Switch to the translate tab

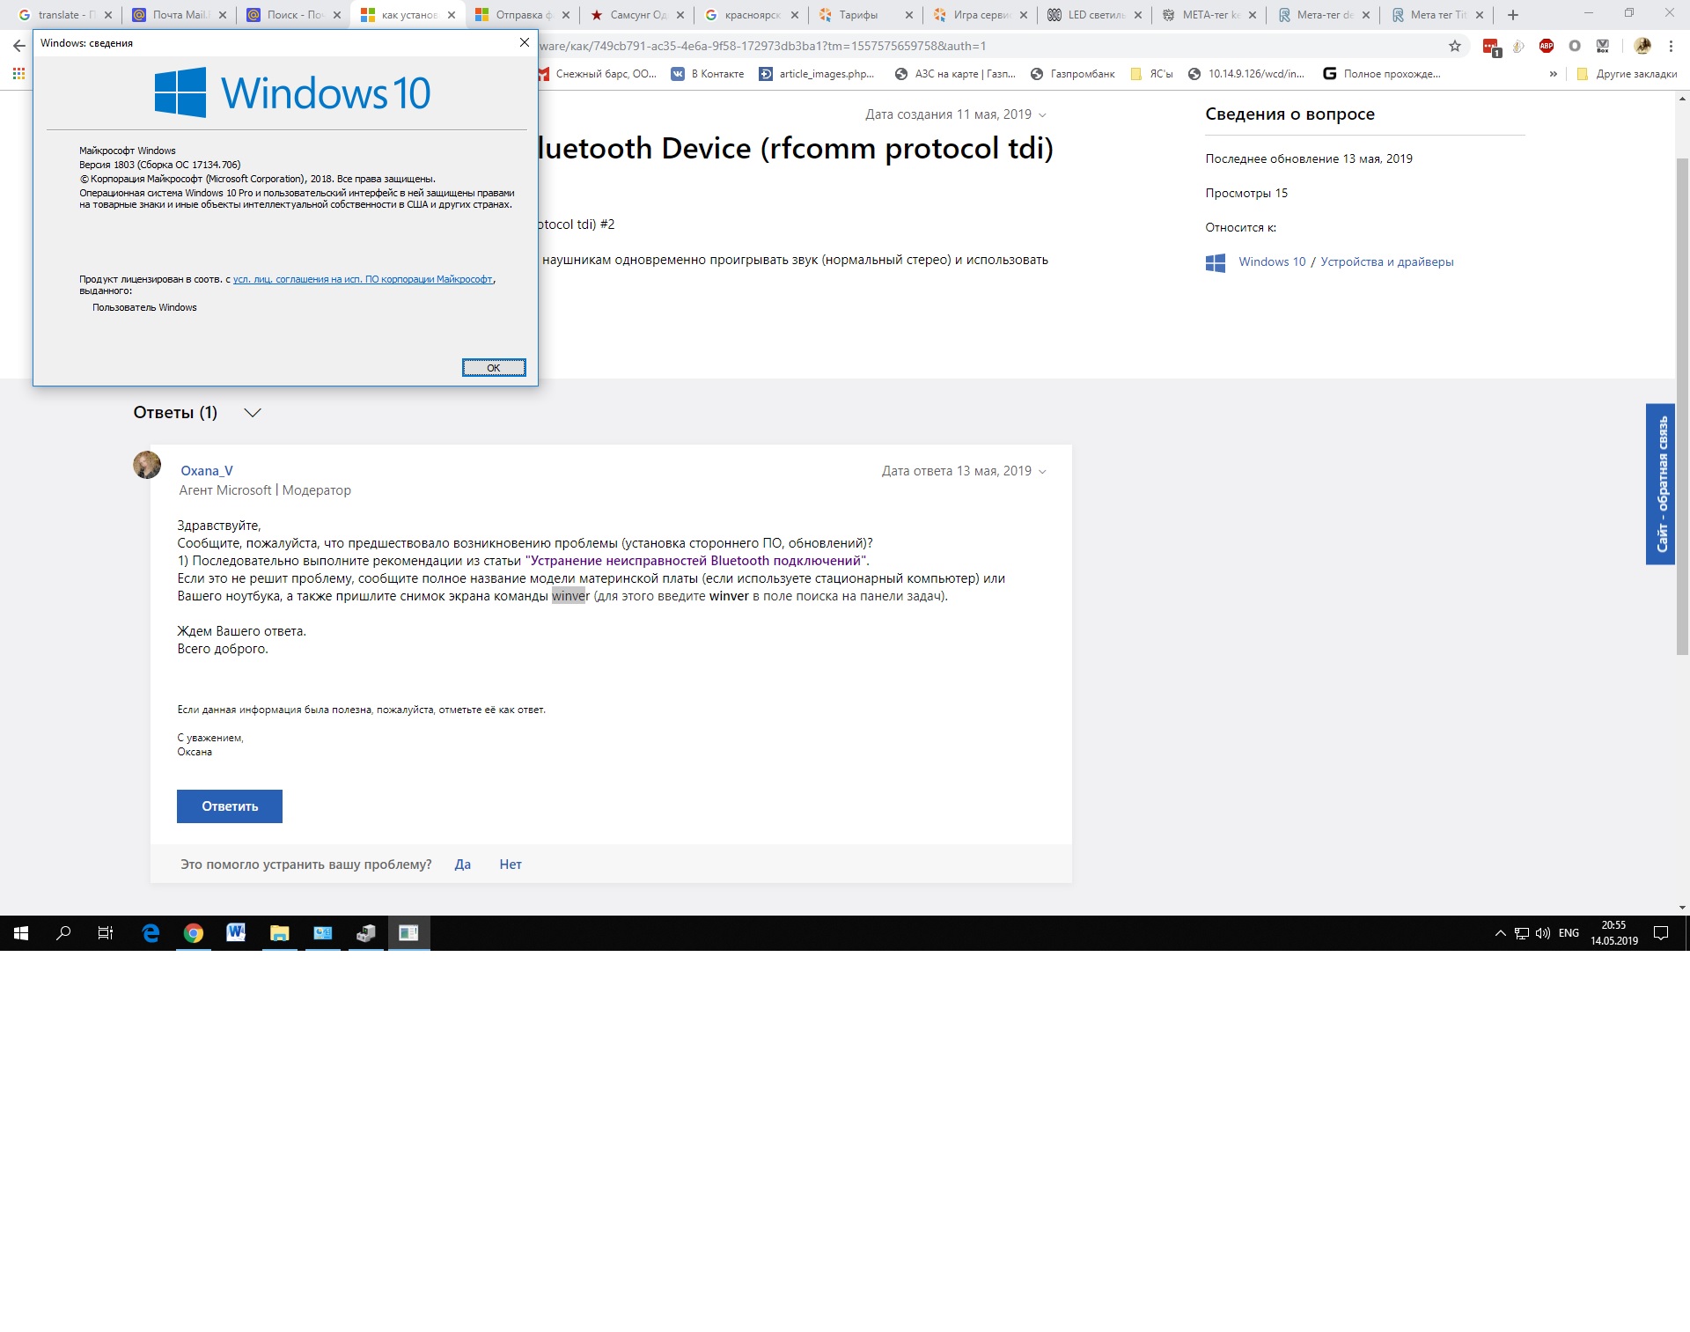coord(65,15)
